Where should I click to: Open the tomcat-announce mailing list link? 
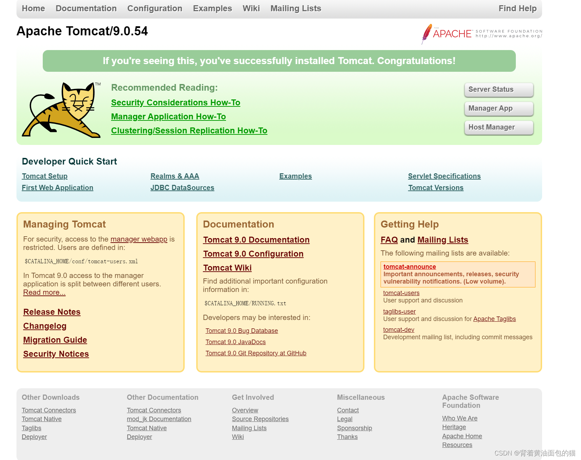(410, 267)
